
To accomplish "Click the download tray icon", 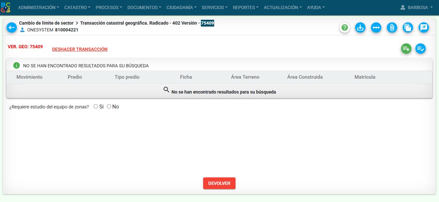I will coord(360,28).
